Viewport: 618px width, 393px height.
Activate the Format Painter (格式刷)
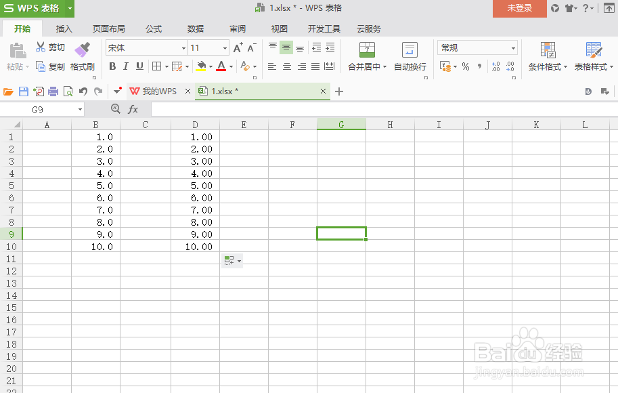(83, 56)
